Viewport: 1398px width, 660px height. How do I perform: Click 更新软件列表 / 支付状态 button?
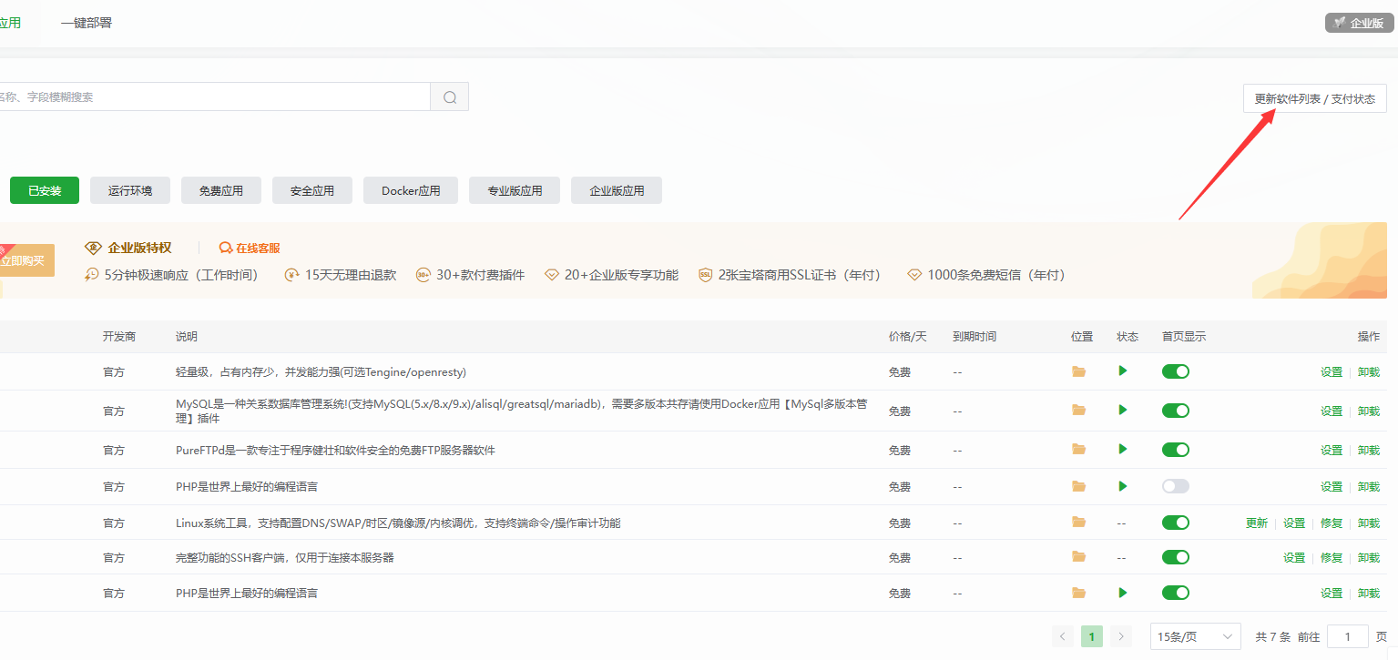pyautogui.click(x=1315, y=98)
